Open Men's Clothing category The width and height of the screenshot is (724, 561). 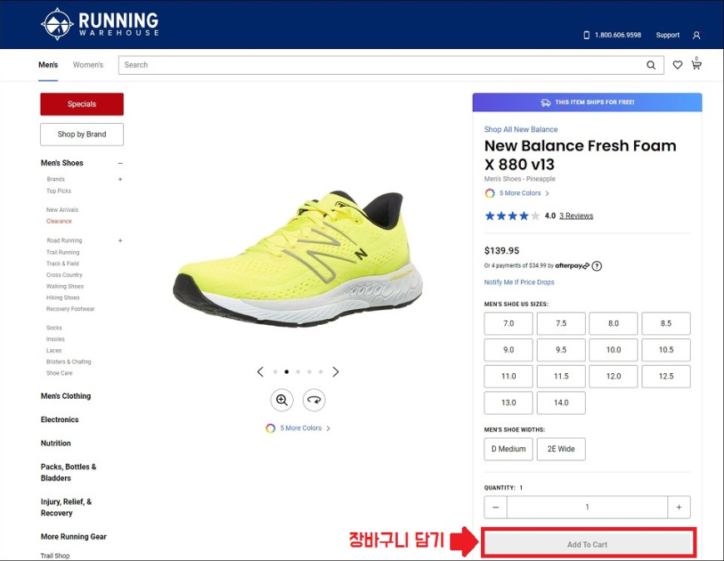coord(66,396)
